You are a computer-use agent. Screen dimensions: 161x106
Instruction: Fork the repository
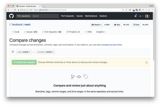tap(136, 25)
